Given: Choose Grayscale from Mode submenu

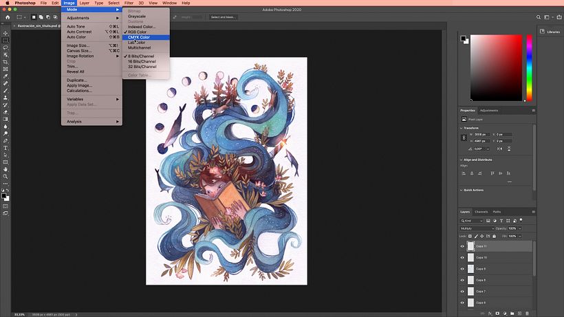Looking at the screenshot, I should tap(146, 17).
